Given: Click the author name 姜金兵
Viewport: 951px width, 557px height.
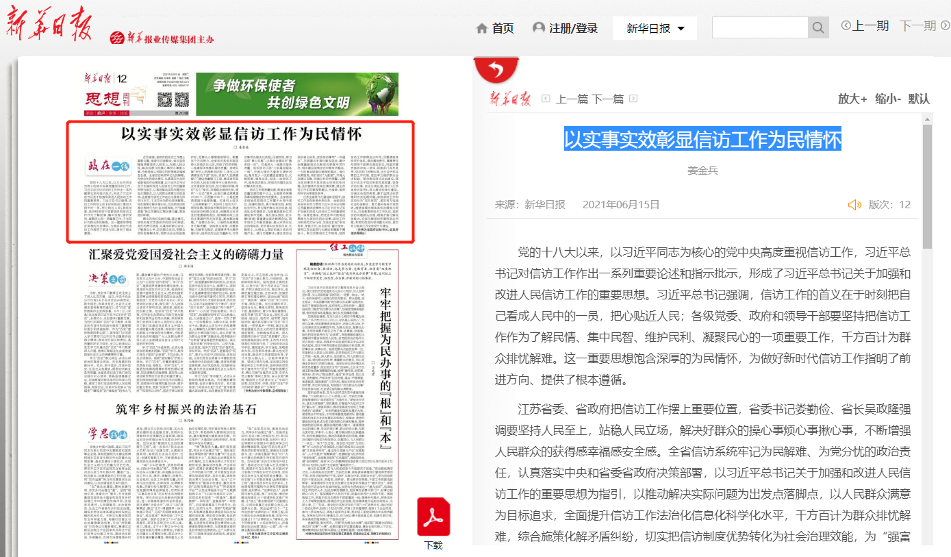Looking at the screenshot, I should [702, 171].
